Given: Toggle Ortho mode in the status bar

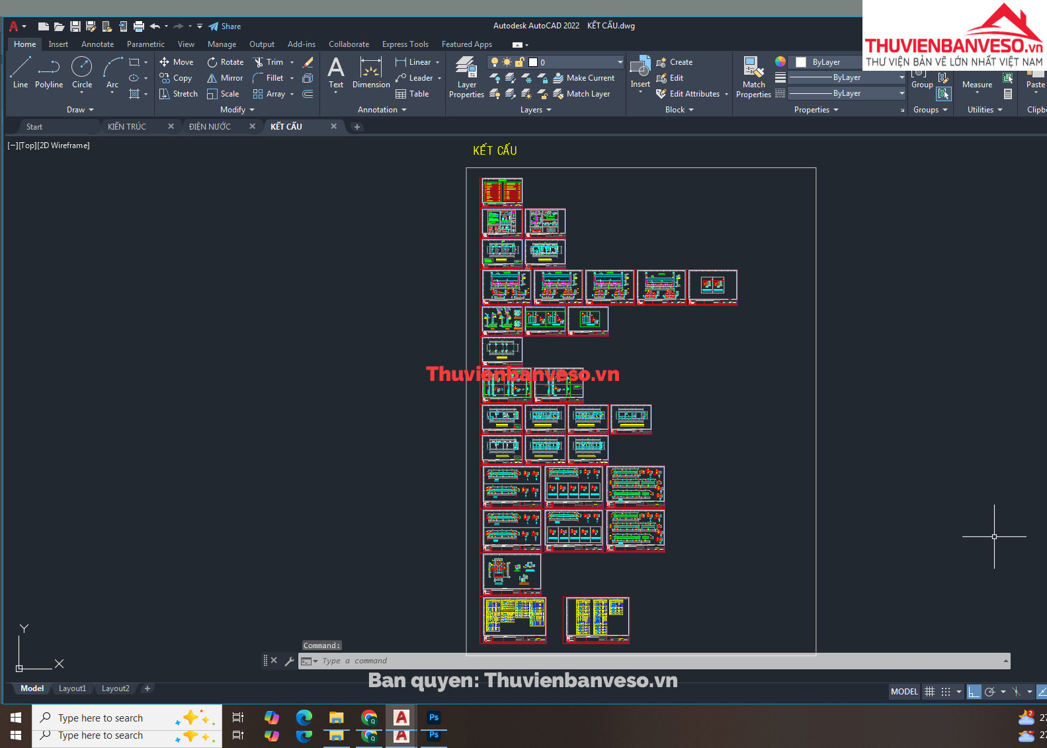Looking at the screenshot, I should [974, 692].
